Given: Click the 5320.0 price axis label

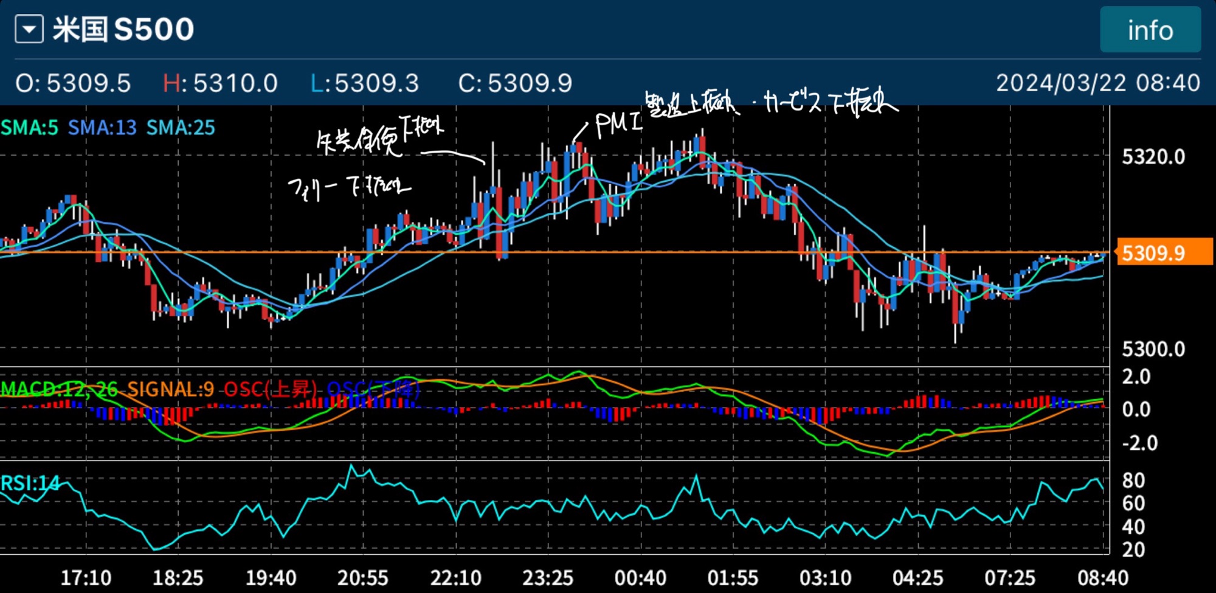Looking at the screenshot, I should [x=1153, y=157].
